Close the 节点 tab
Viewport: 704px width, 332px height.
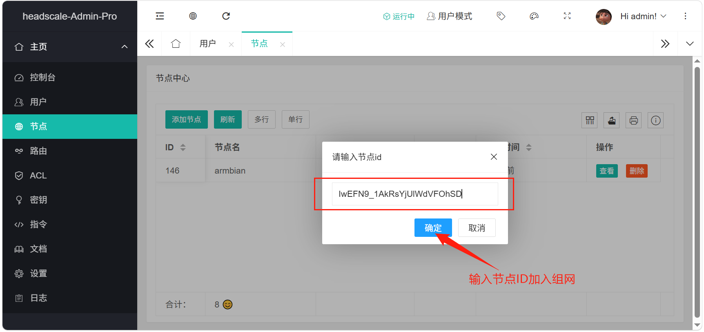pyautogui.click(x=283, y=45)
